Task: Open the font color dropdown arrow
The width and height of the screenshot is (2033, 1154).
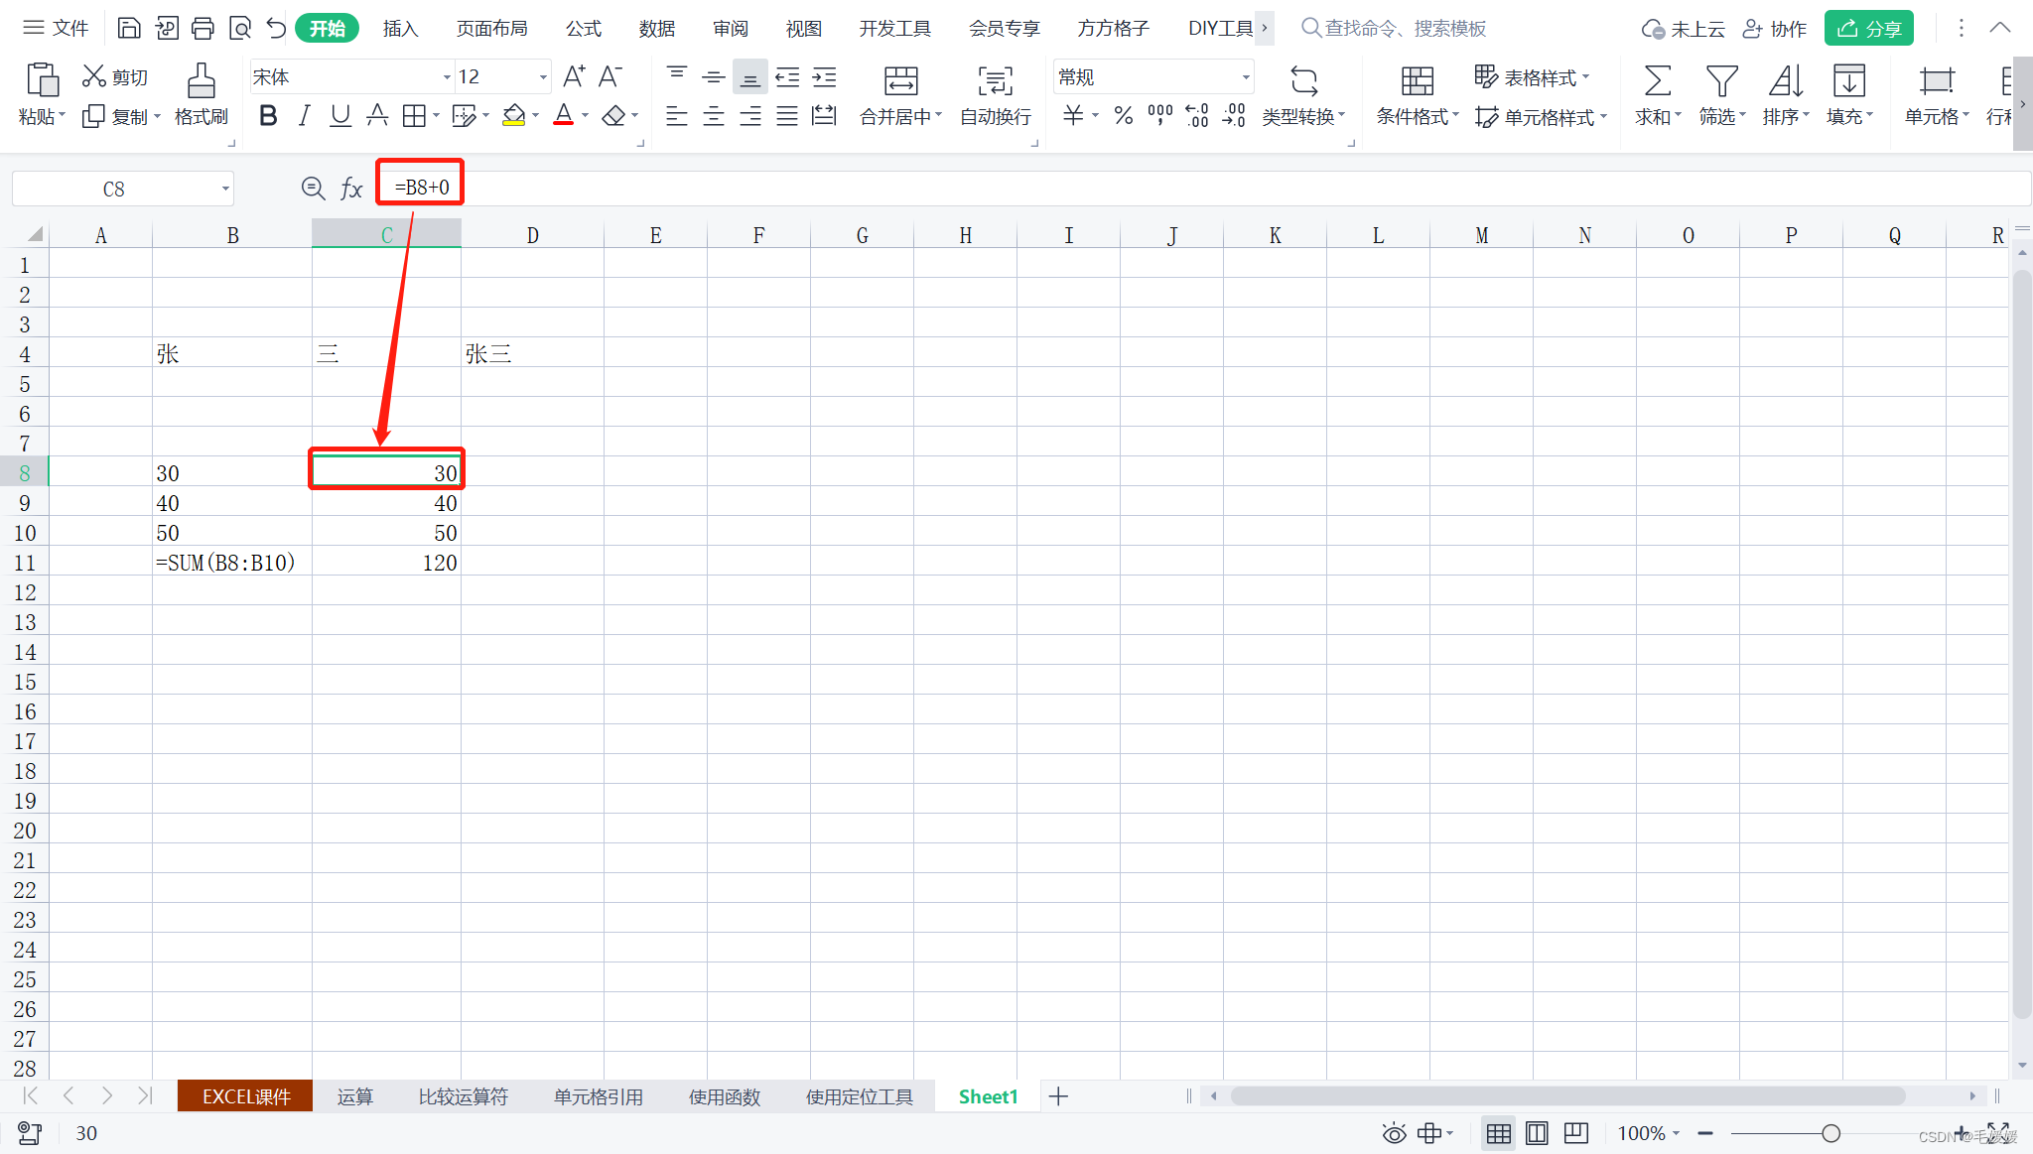Action: (x=586, y=116)
